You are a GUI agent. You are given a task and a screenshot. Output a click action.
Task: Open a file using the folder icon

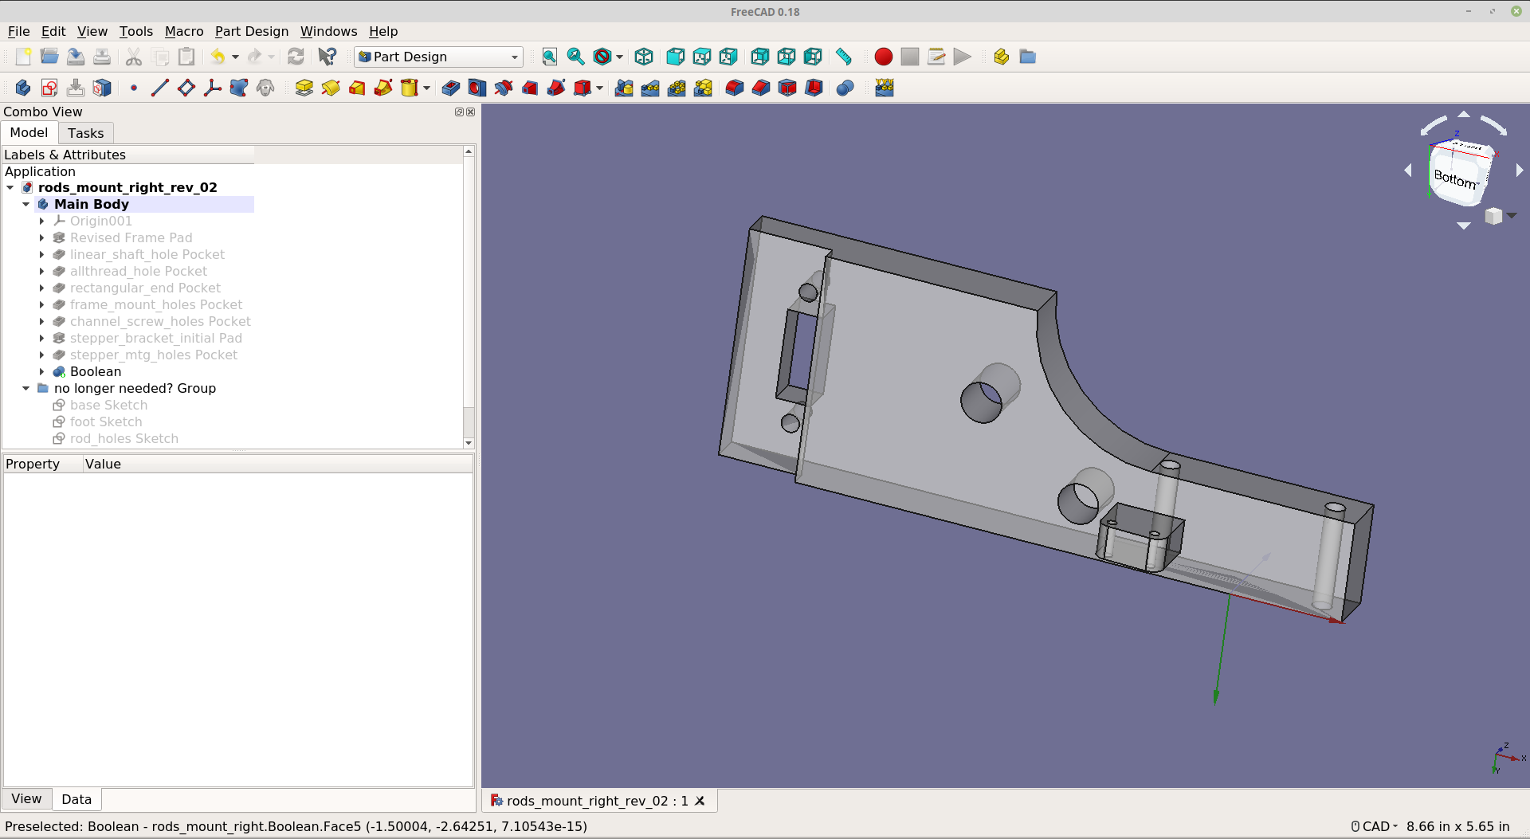coord(49,57)
